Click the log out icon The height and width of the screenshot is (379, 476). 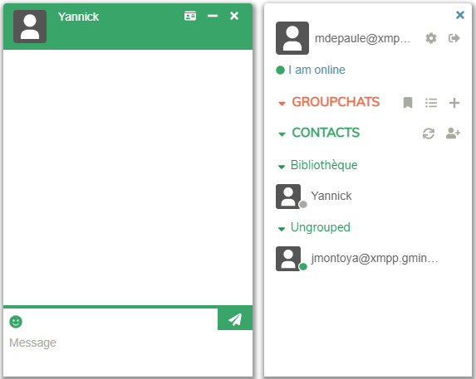click(454, 38)
